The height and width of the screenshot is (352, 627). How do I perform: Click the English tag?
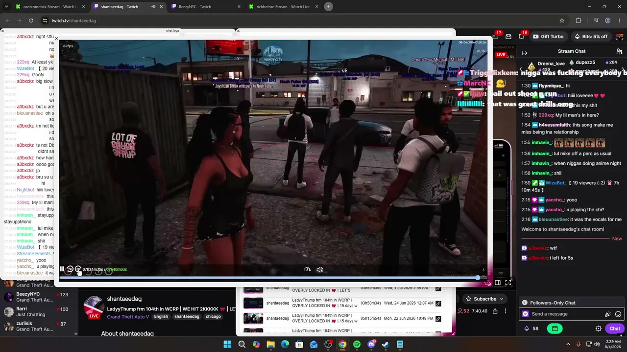point(161,317)
